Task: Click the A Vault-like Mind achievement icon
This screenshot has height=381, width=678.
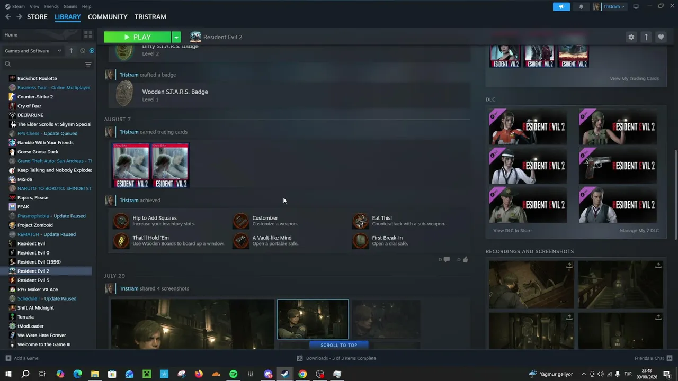Action: tap(241, 241)
